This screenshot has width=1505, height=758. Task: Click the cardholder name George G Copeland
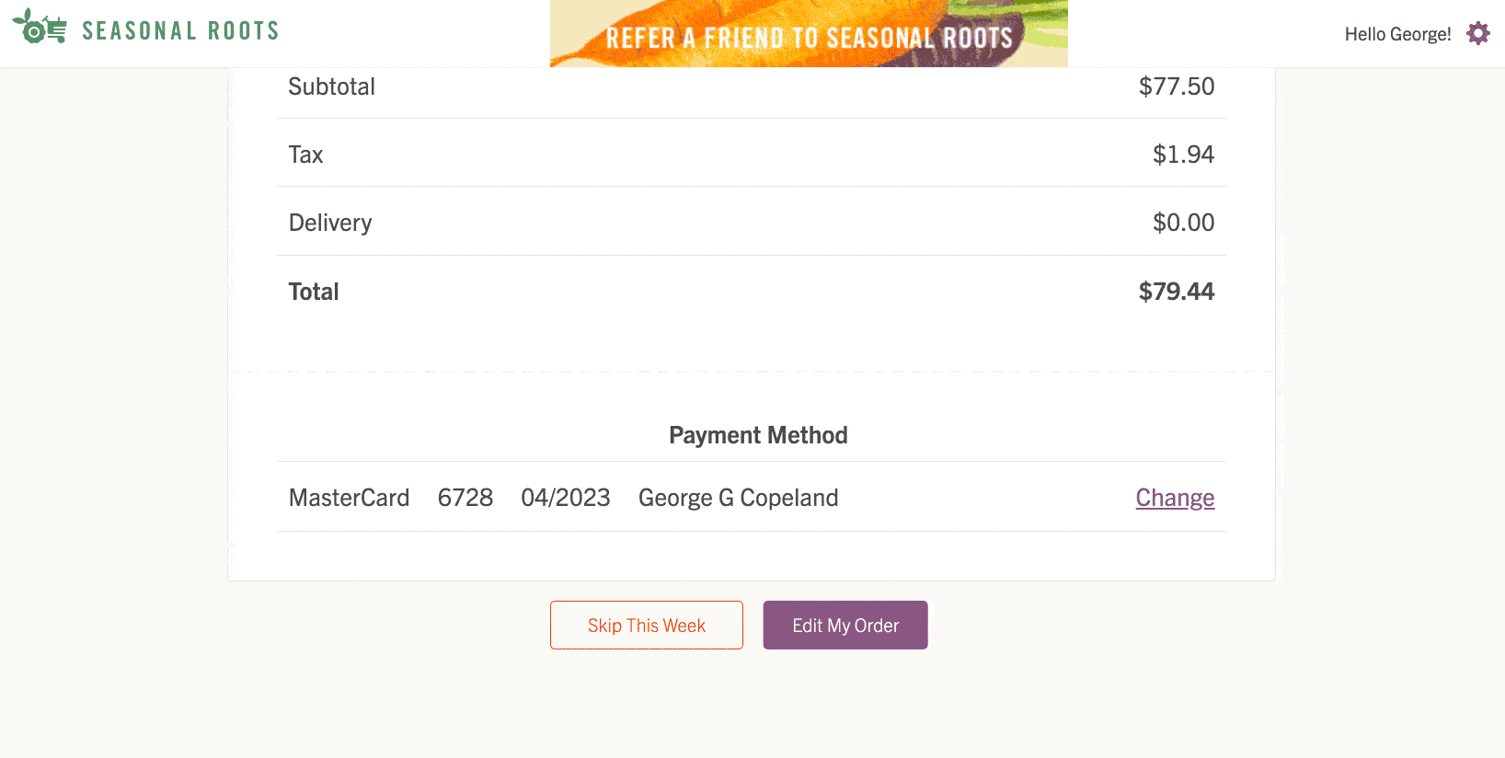point(738,498)
